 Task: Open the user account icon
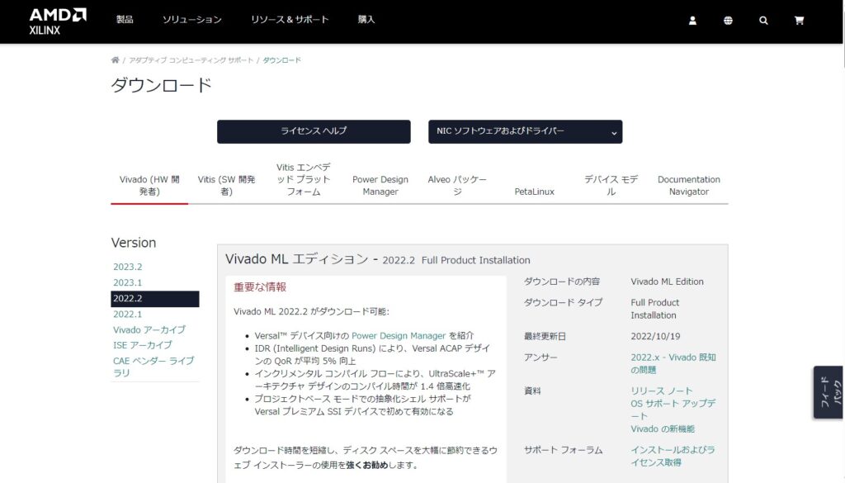coord(692,21)
